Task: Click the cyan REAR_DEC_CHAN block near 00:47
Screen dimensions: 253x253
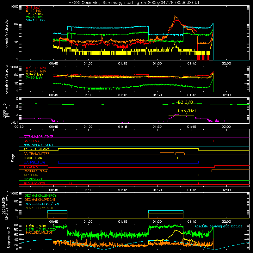Action: 57,212
